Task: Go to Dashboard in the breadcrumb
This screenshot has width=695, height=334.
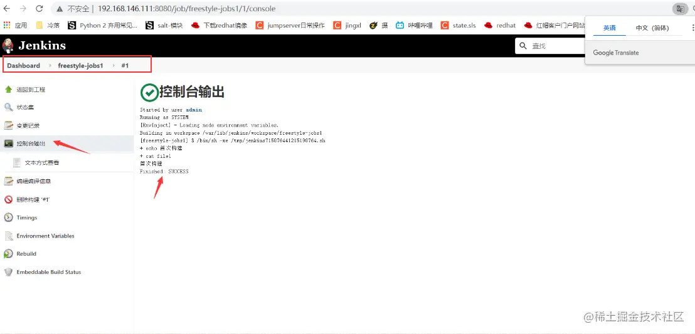Action: (x=23, y=65)
